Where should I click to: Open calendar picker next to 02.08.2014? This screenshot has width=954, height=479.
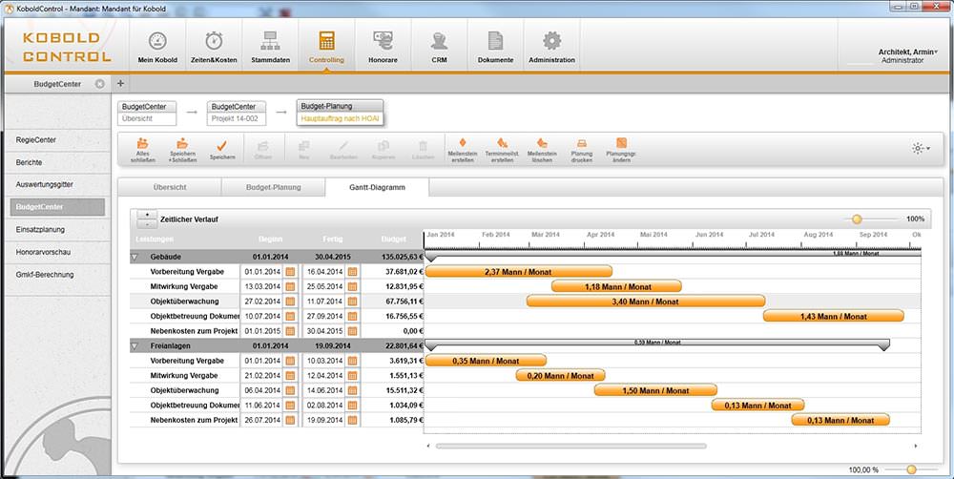pyautogui.click(x=352, y=406)
